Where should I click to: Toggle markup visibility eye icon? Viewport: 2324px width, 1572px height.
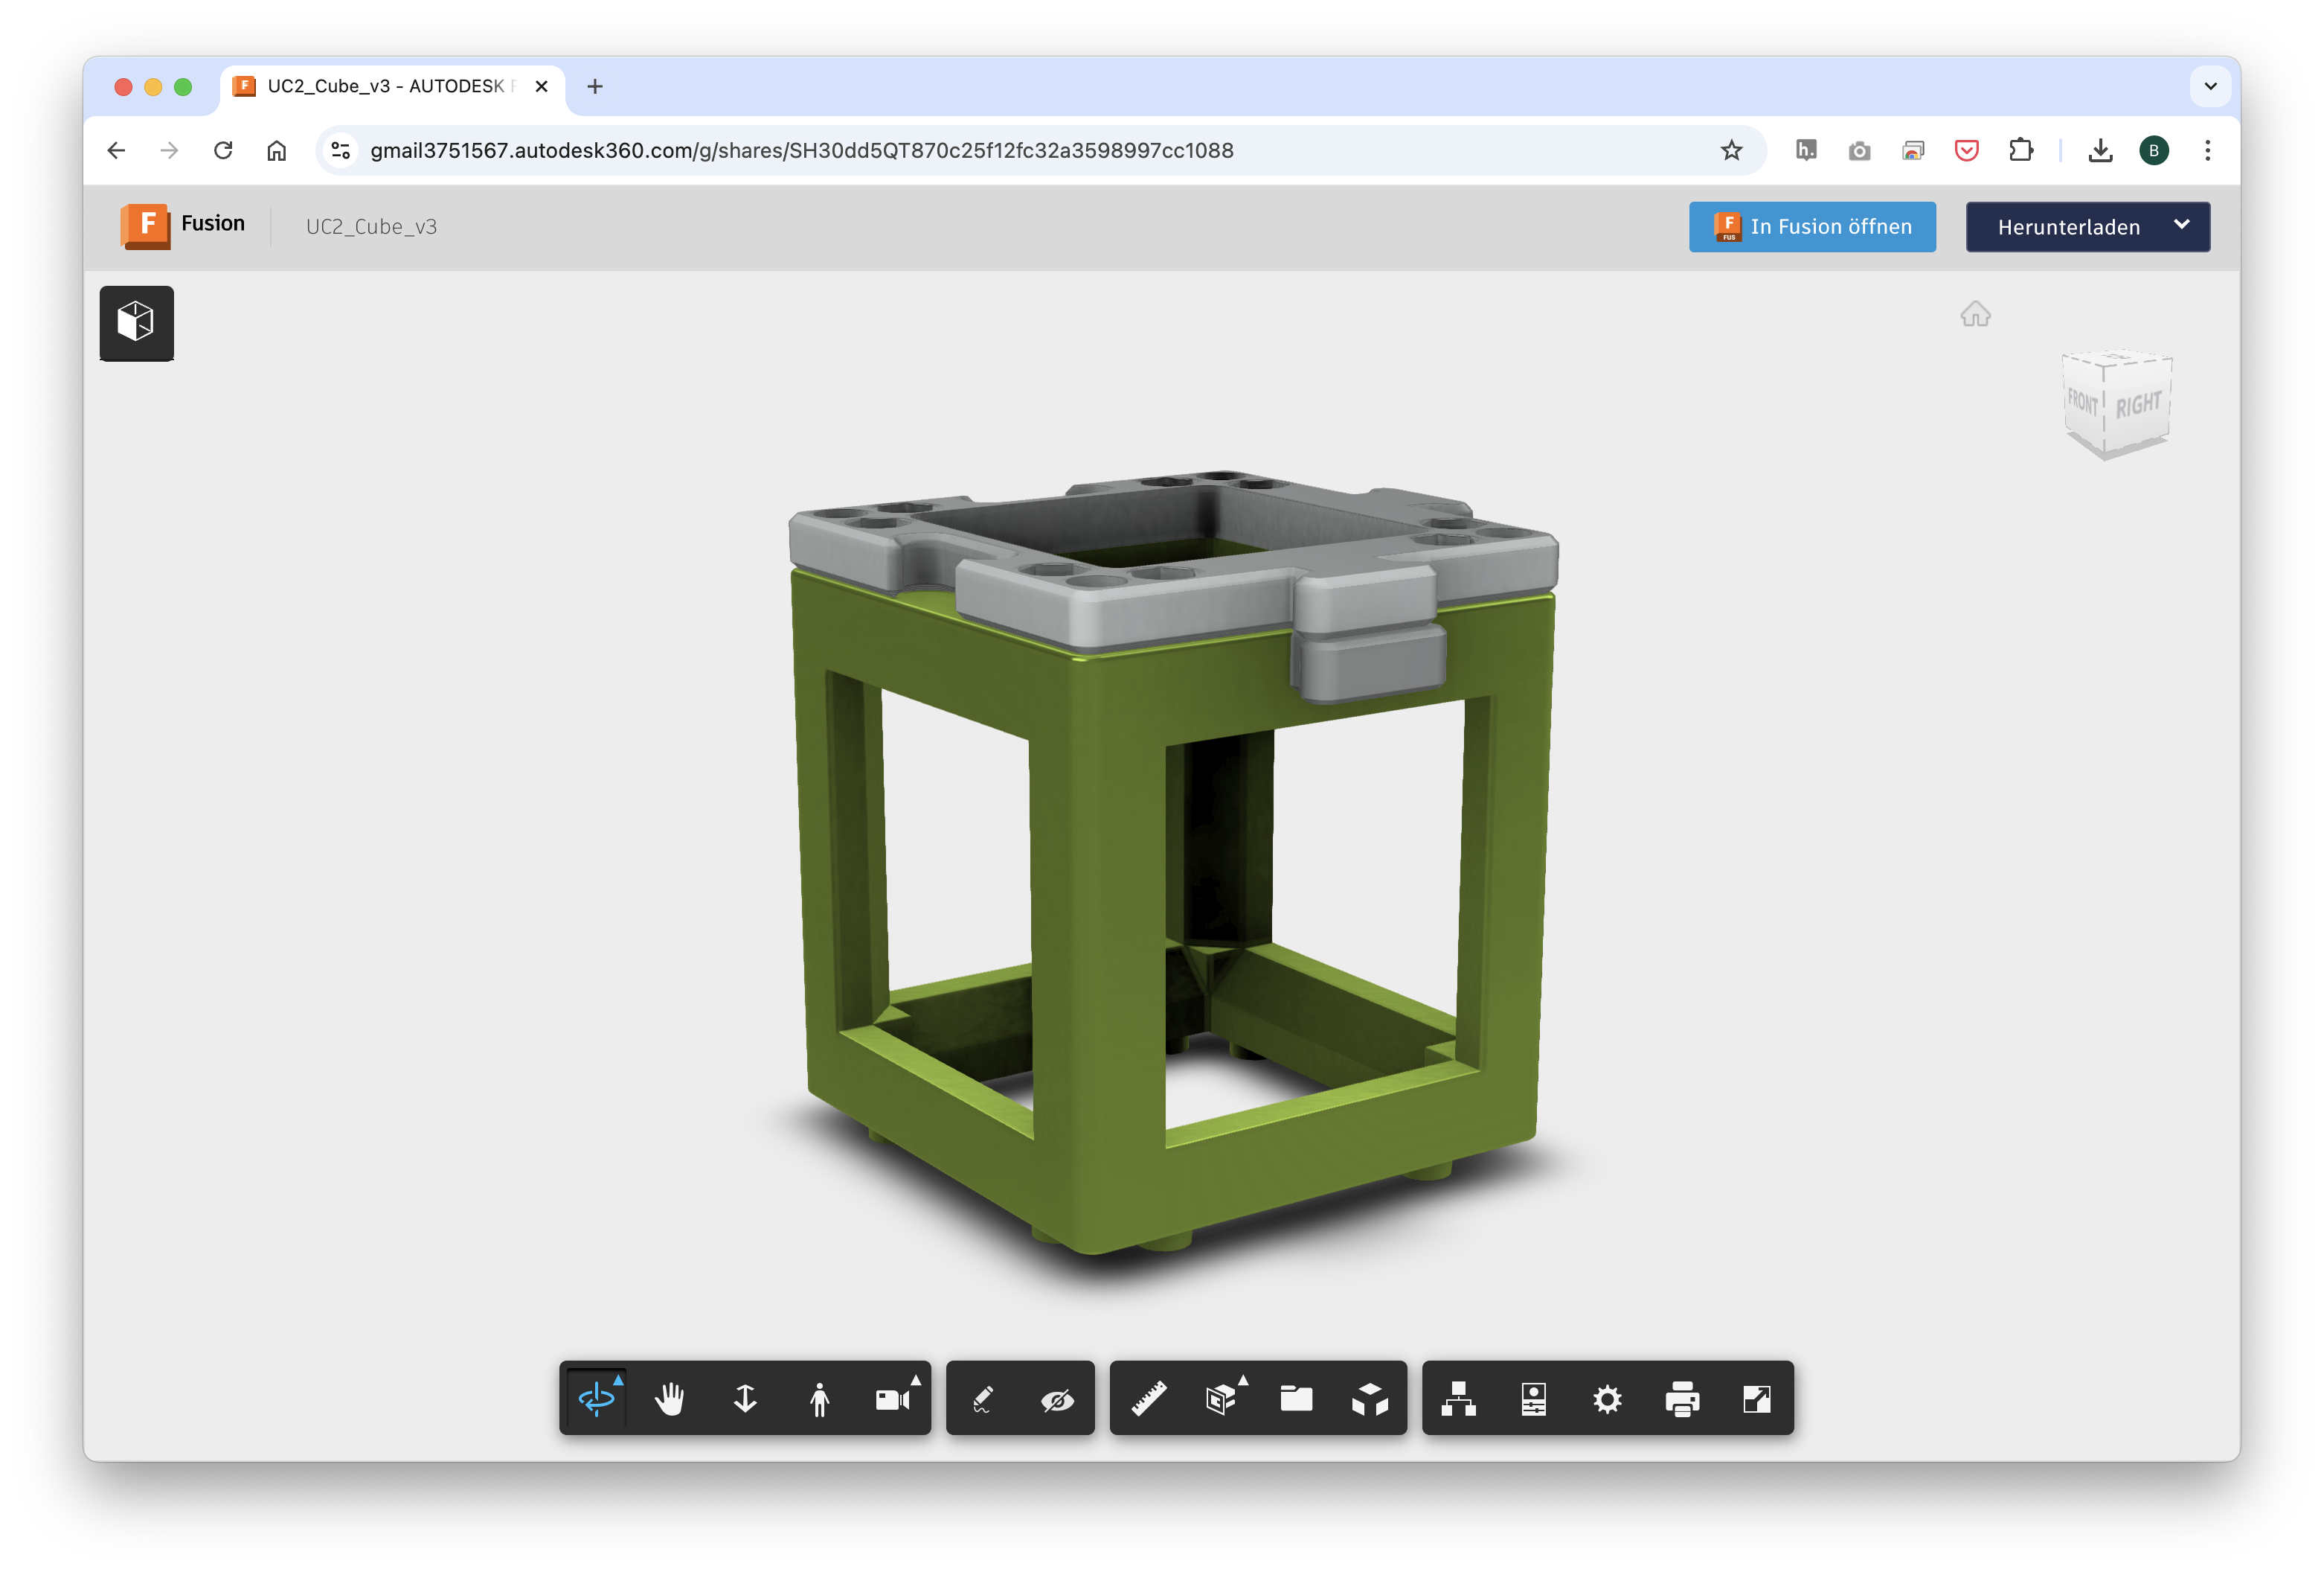point(1057,1400)
